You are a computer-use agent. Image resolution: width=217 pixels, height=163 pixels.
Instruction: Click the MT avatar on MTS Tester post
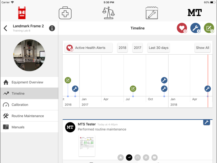[70, 127]
